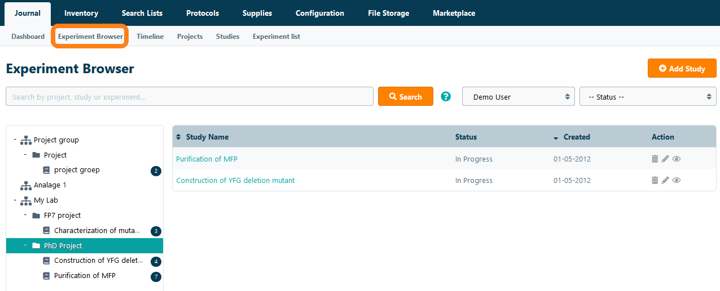Viewport: 720px width, 291px height.
Task: Click badge 7 next to Purification of MFP
Action: [156, 277]
